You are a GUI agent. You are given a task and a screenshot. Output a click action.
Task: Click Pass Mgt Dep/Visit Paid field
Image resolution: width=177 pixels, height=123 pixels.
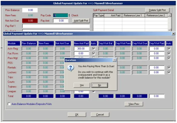coord(157,58)
